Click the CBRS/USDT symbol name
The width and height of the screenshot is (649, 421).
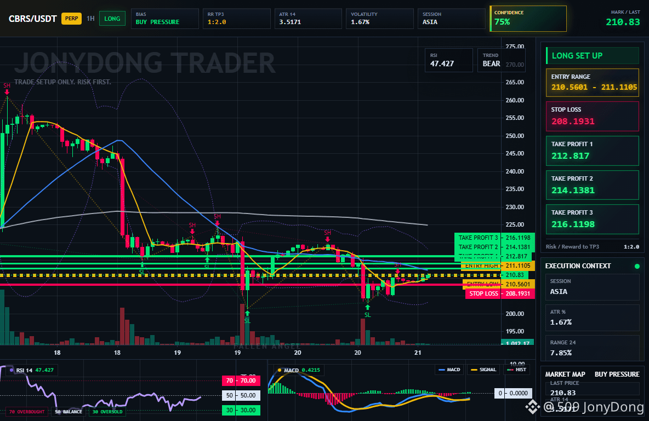tap(33, 19)
